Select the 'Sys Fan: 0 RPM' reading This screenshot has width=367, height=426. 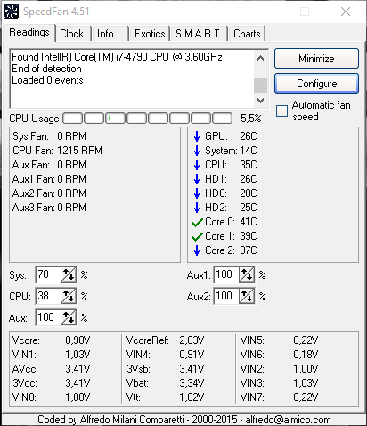[x=49, y=136]
